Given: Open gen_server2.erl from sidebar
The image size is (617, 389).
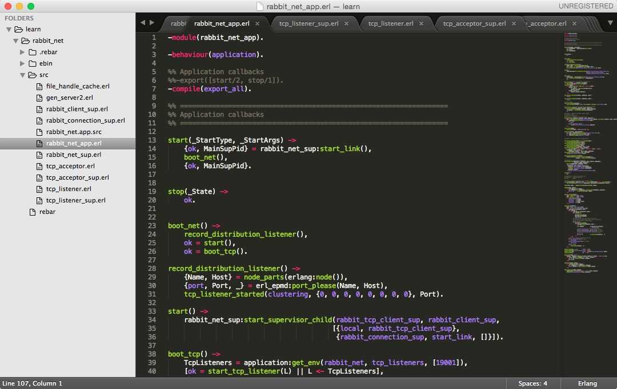Looking at the screenshot, I should (70, 98).
